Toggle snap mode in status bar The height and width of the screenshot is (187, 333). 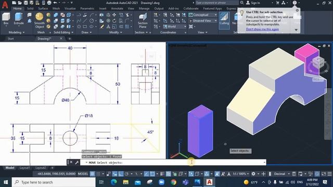pos(98,174)
